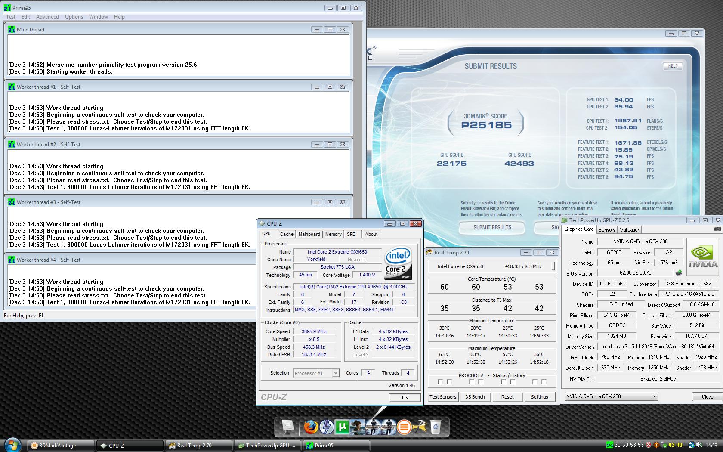Switch to the Sensors tab in GPU-Z
723x452 pixels.
pyautogui.click(x=607, y=230)
